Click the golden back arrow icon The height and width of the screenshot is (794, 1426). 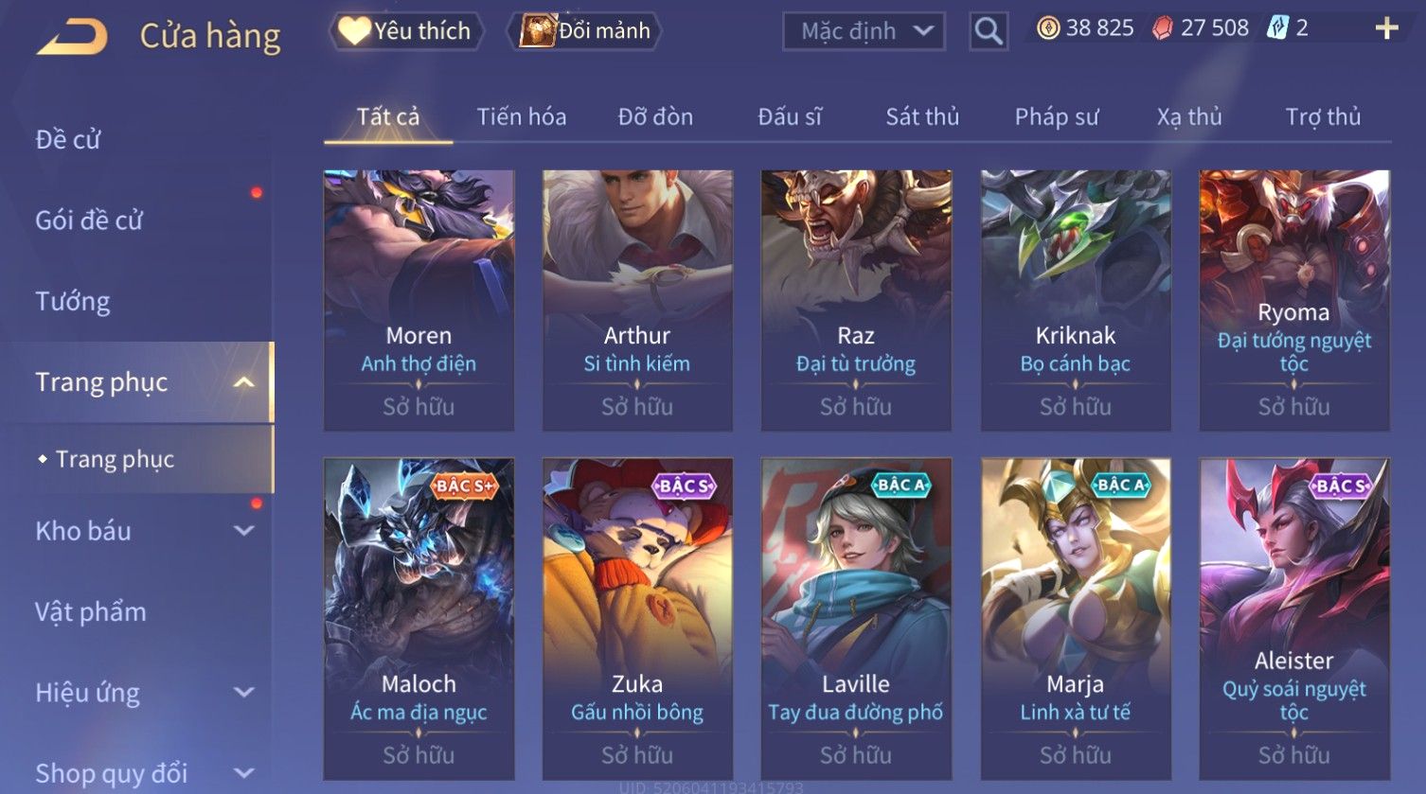click(x=73, y=36)
